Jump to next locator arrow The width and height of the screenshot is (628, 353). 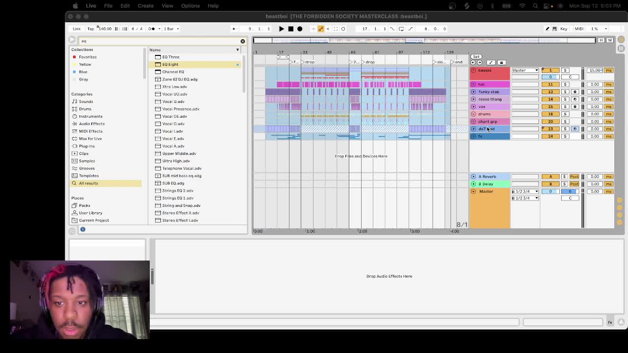click(x=479, y=63)
